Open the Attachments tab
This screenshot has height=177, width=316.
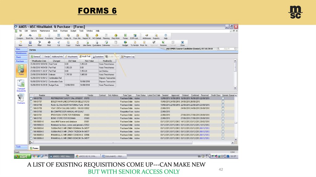pyautogui.click(x=71, y=56)
